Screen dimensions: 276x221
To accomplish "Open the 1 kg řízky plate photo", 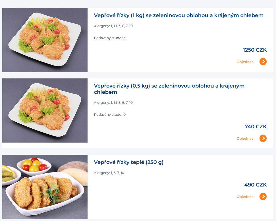I will [45, 40].
